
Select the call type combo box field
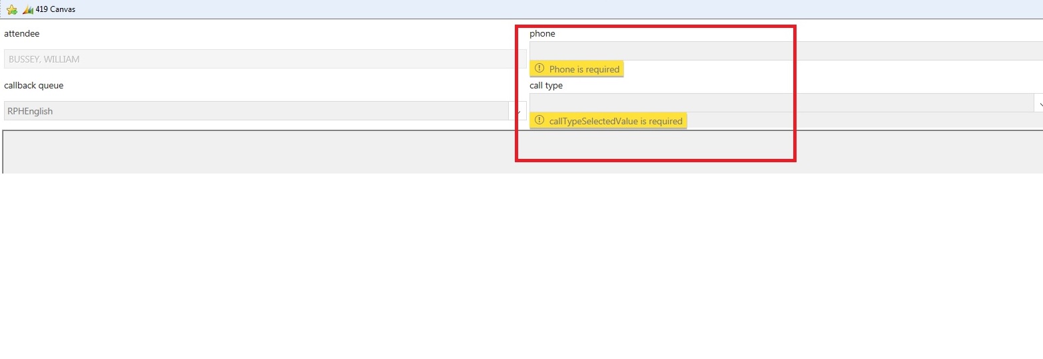(x=779, y=103)
